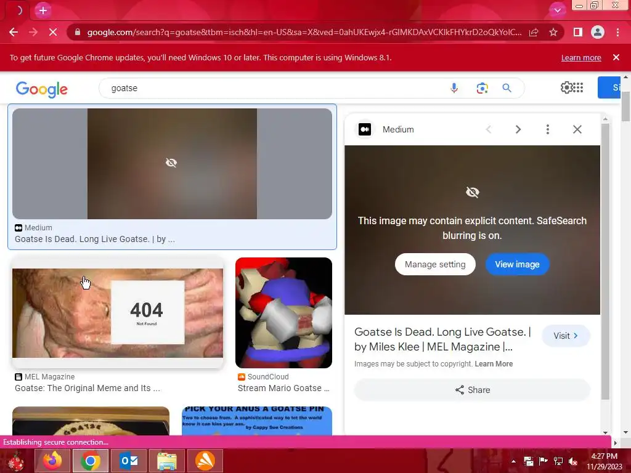Open the Chrome profile avatar menu
The image size is (631, 473).
pyautogui.click(x=598, y=32)
